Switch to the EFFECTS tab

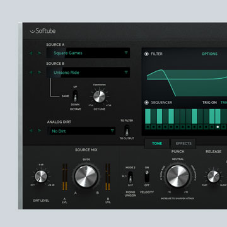coord(183,143)
